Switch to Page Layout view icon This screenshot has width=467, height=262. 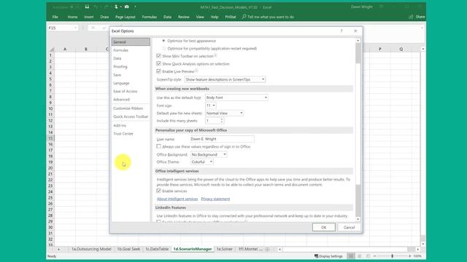(x=360, y=256)
